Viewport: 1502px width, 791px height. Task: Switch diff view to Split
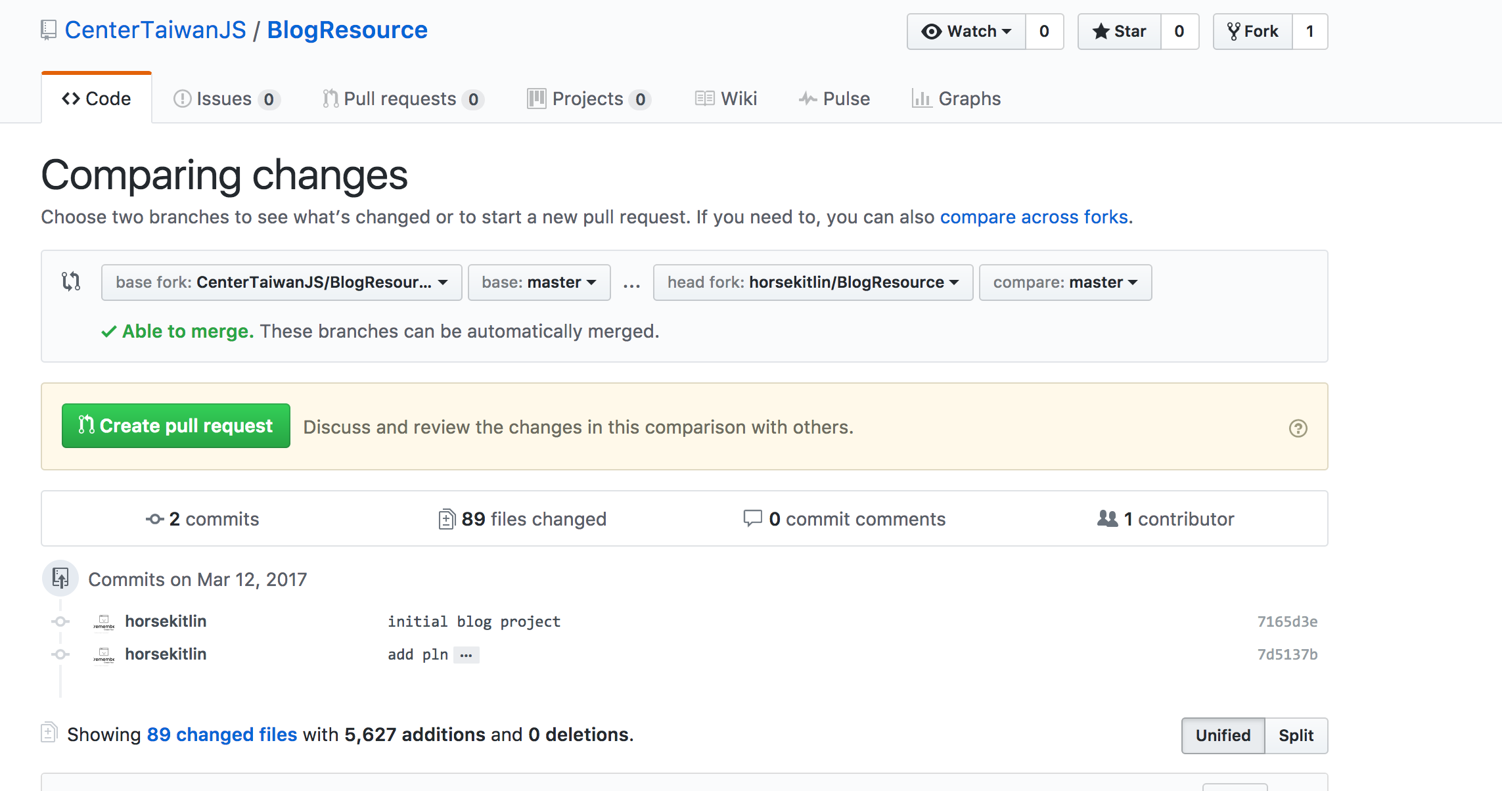tap(1295, 735)
